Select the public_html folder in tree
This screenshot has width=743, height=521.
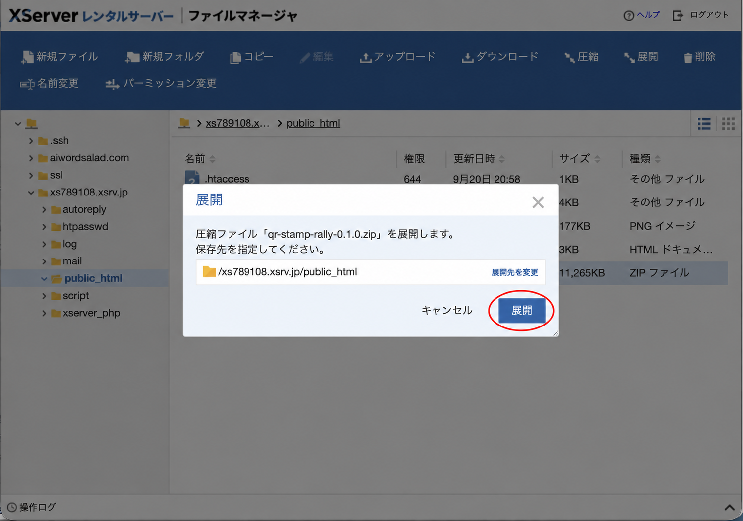[87, 278]
